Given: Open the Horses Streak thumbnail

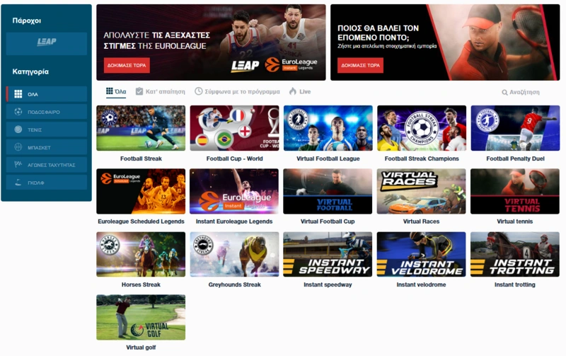Looking at the screenshot, I should [141, 254].
